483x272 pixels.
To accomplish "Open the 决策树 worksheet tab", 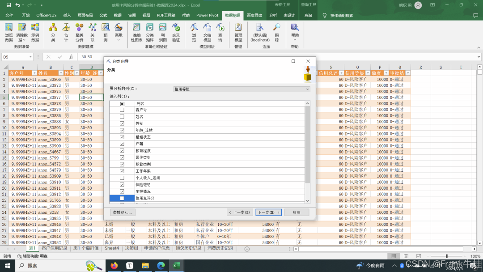I will point(131,248).
